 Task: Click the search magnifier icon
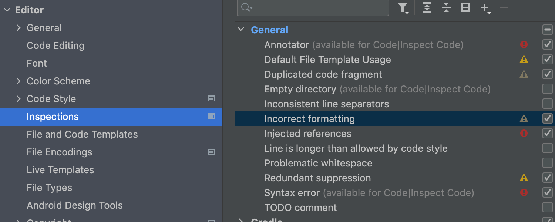tap(246, 7)
